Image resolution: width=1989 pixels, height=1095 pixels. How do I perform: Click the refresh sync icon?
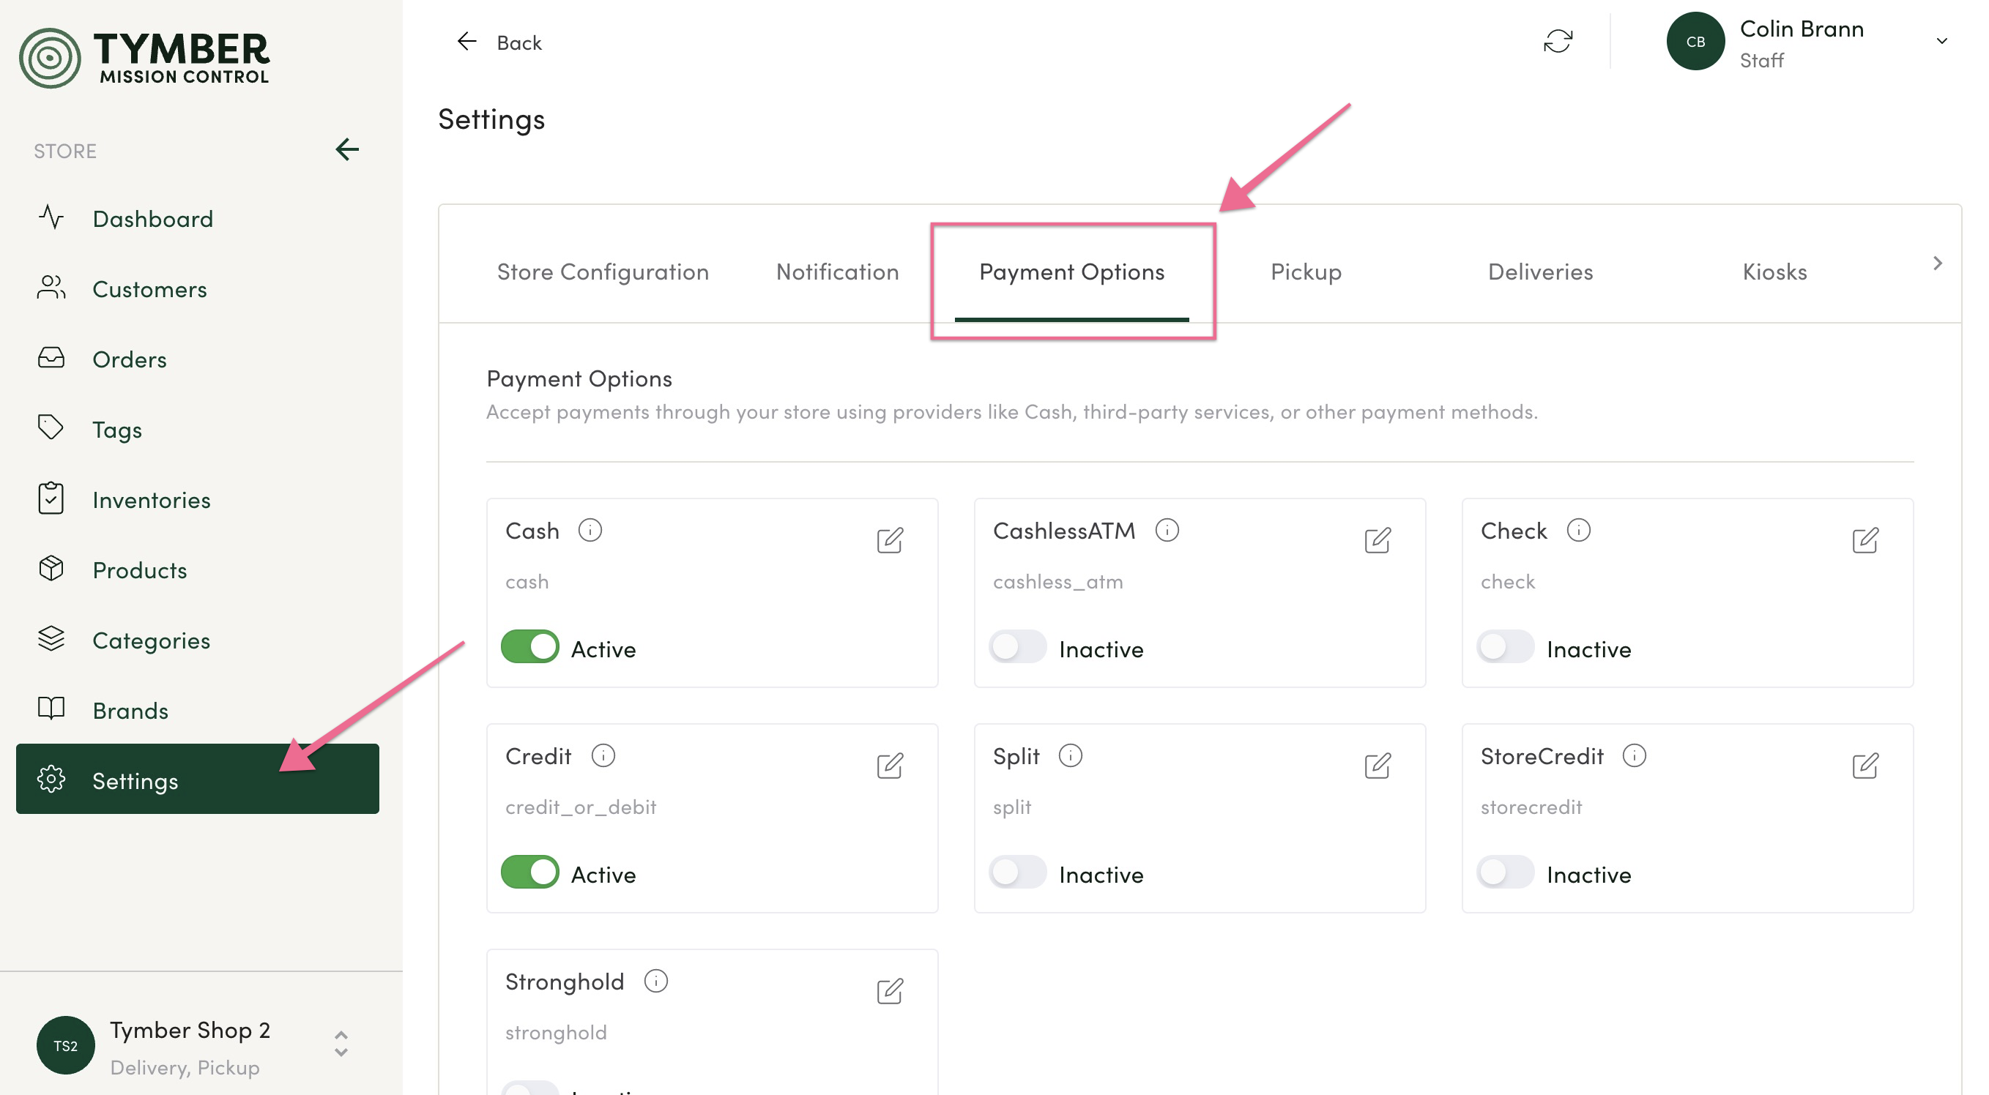point(1558,42)
